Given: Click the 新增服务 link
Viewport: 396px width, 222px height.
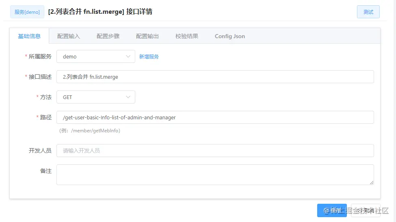Looking at the screenshot, I should 149,56.
